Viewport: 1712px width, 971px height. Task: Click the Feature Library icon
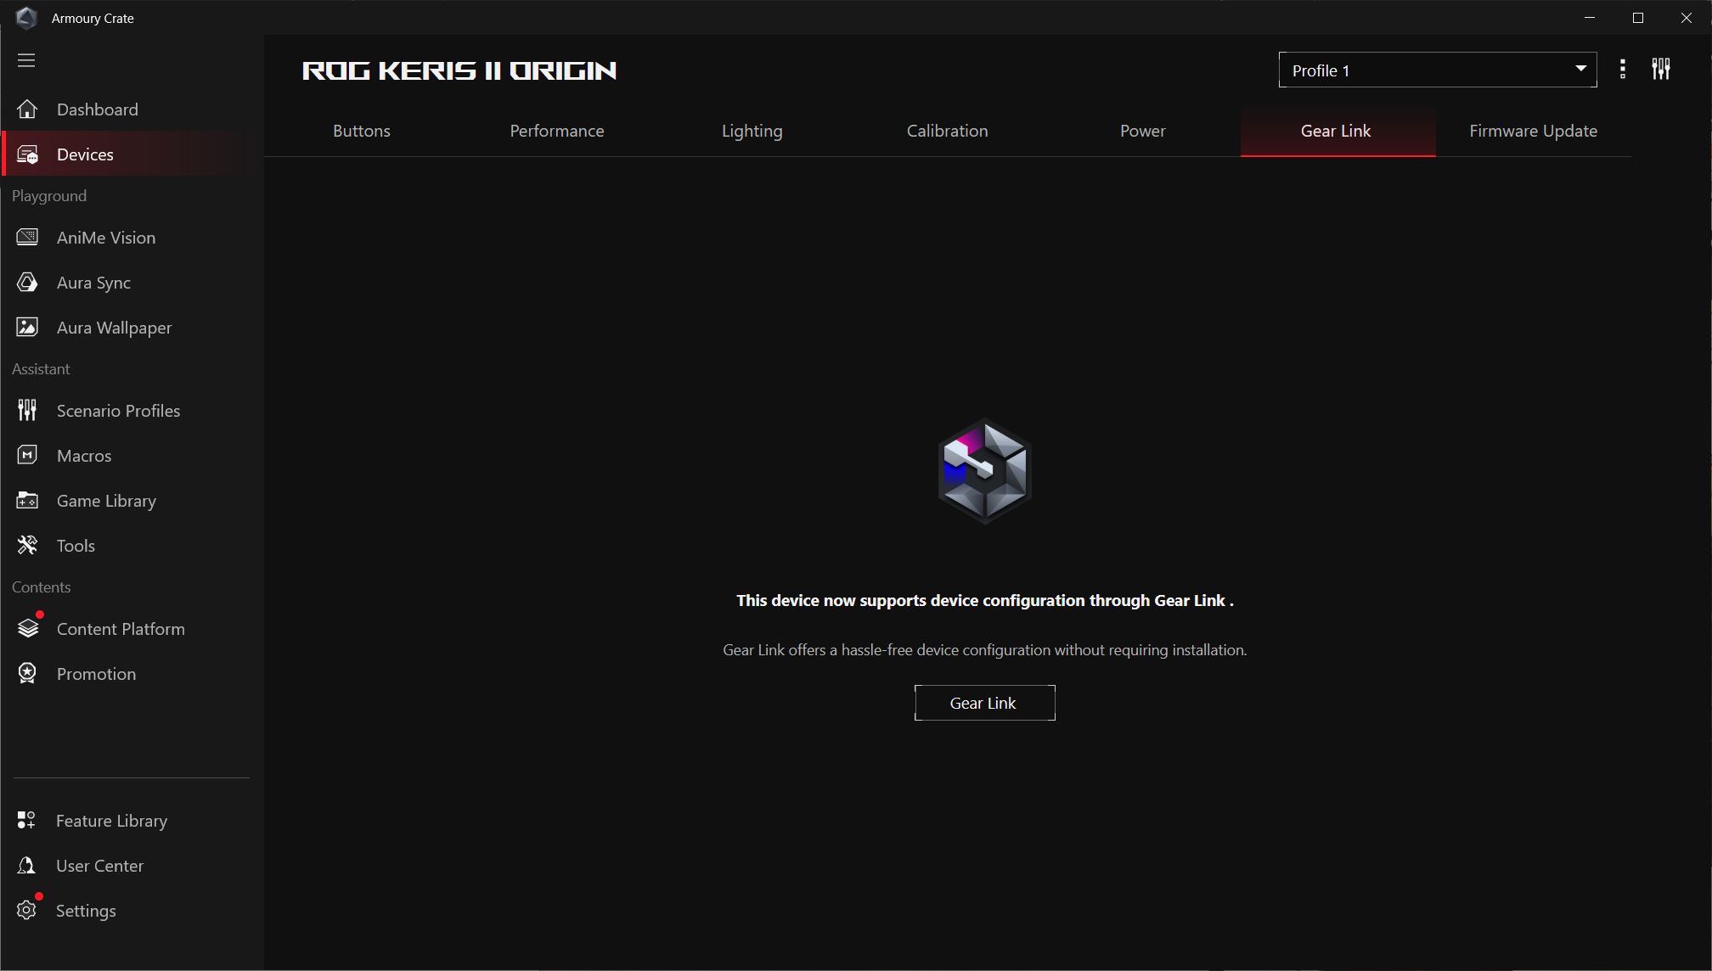pos(26,821)
